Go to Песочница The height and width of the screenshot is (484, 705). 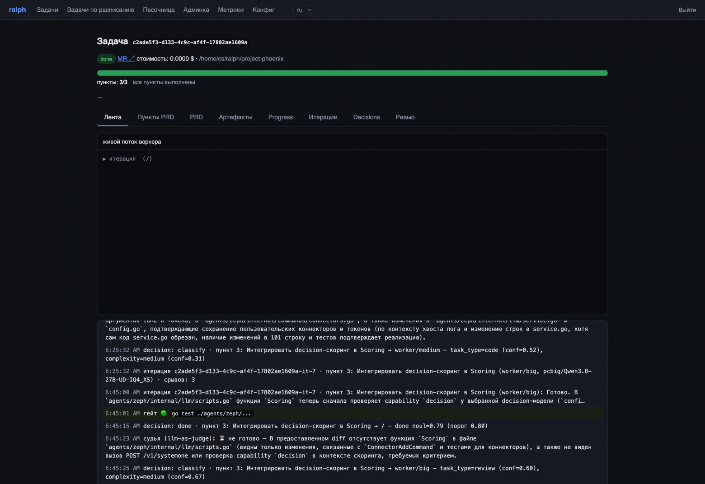coord(159,10)
